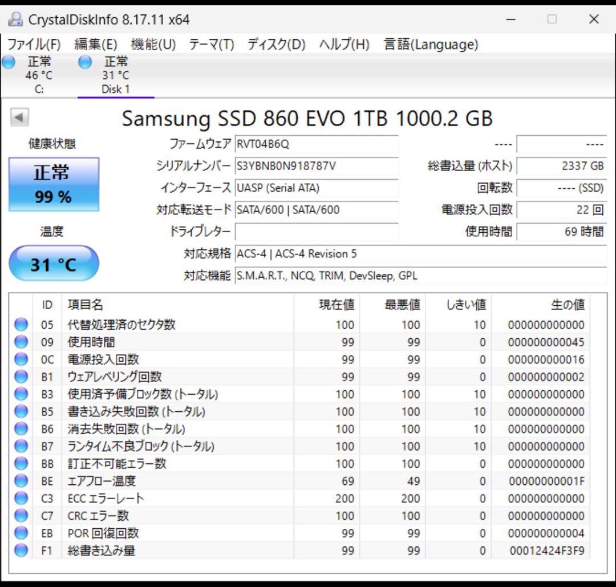
Task: Click the blue status orb for ID BB
Action: click(x=21, y=463)
